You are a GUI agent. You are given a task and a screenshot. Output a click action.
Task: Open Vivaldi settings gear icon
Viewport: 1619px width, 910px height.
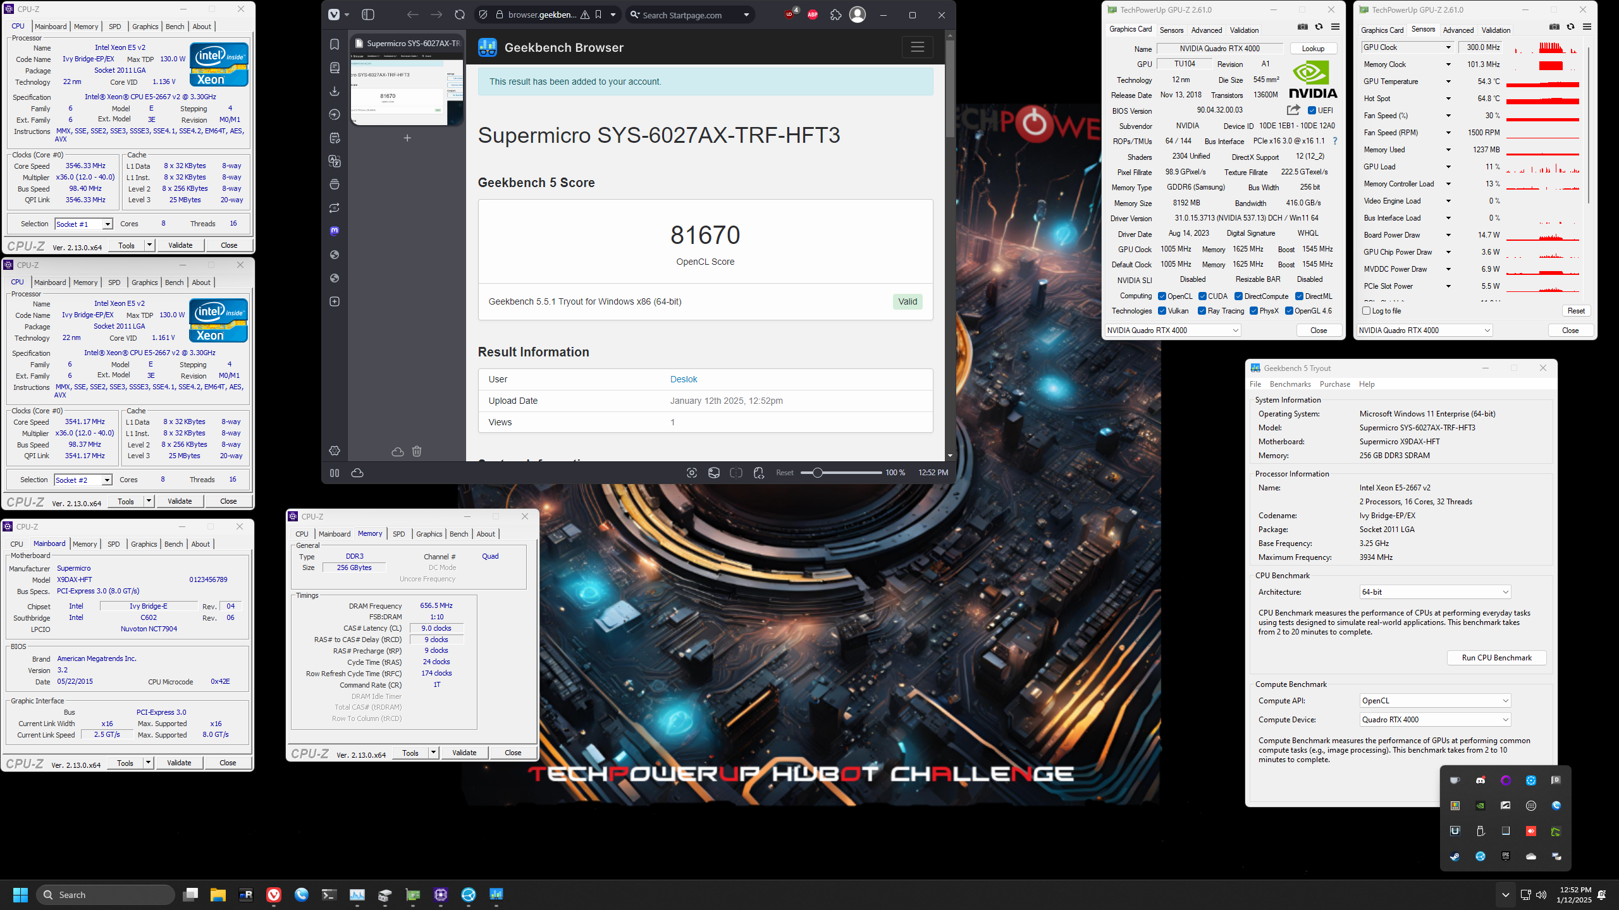tap(335, 451)
